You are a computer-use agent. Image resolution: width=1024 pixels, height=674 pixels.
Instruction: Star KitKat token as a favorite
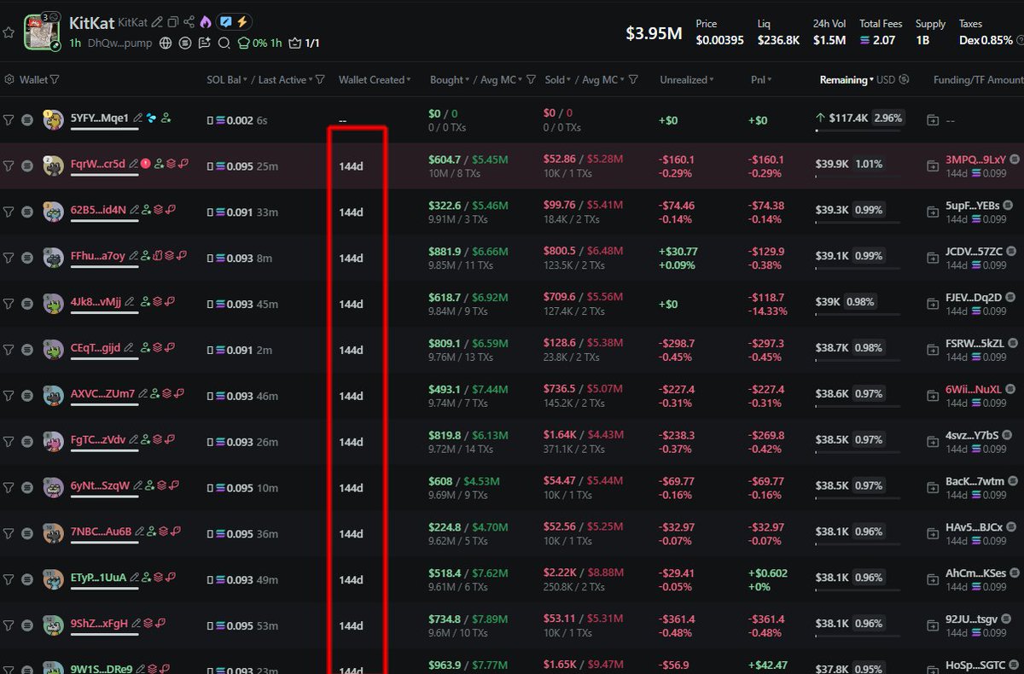(9, 32)
